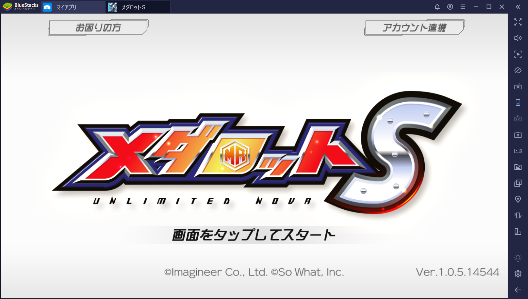Start screen recording with video icon
Screen dimensions: 528x299
pos(518,151)
